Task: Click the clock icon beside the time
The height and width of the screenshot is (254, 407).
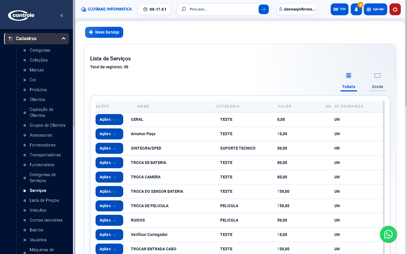Action: coord(145,9)
